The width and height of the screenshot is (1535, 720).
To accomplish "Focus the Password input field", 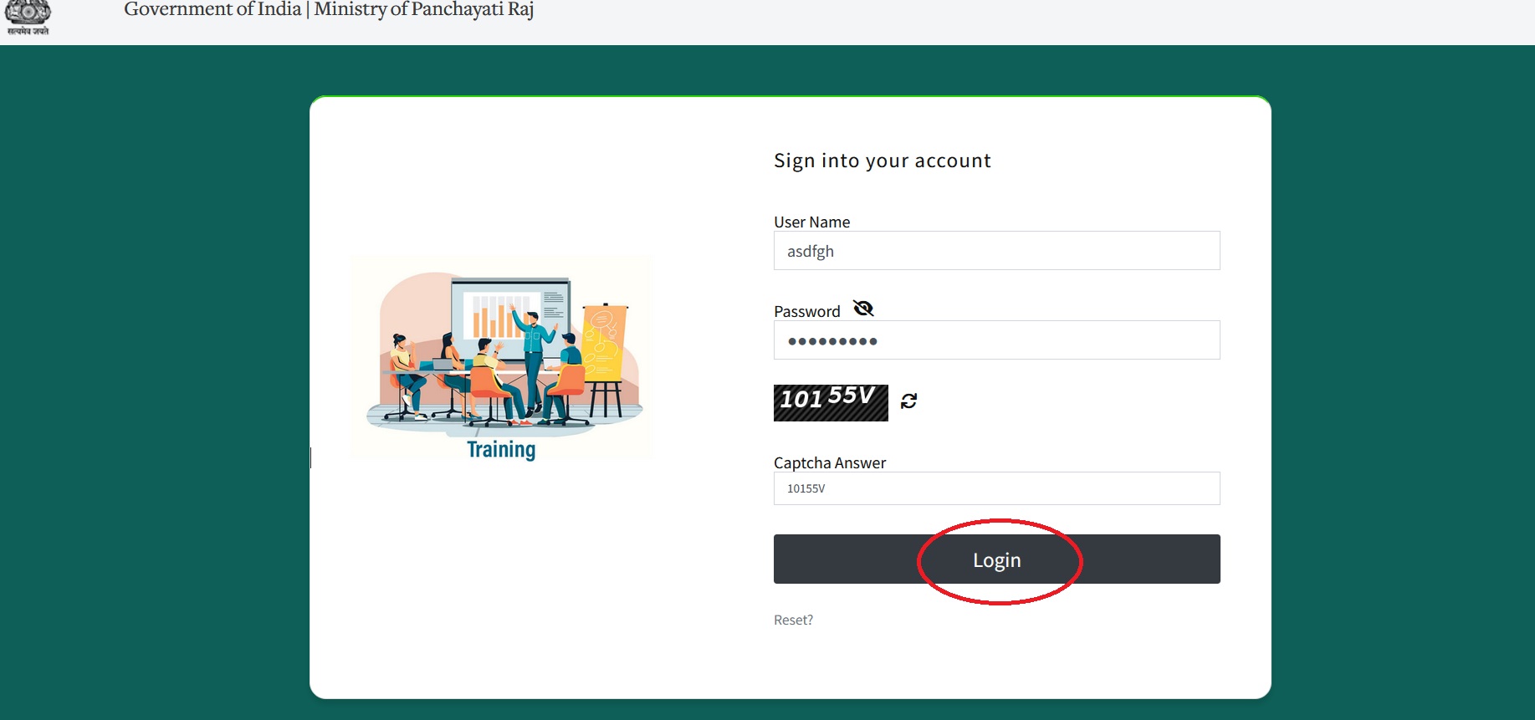I will pos(996,340).
